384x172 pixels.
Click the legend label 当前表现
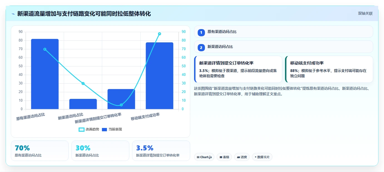(x=115, y=129)
